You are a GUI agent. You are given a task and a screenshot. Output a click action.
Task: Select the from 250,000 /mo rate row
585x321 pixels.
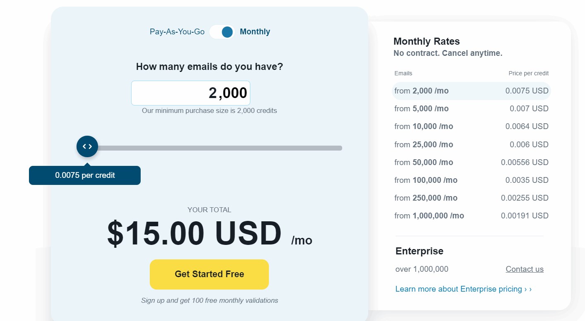click(471, 198)
